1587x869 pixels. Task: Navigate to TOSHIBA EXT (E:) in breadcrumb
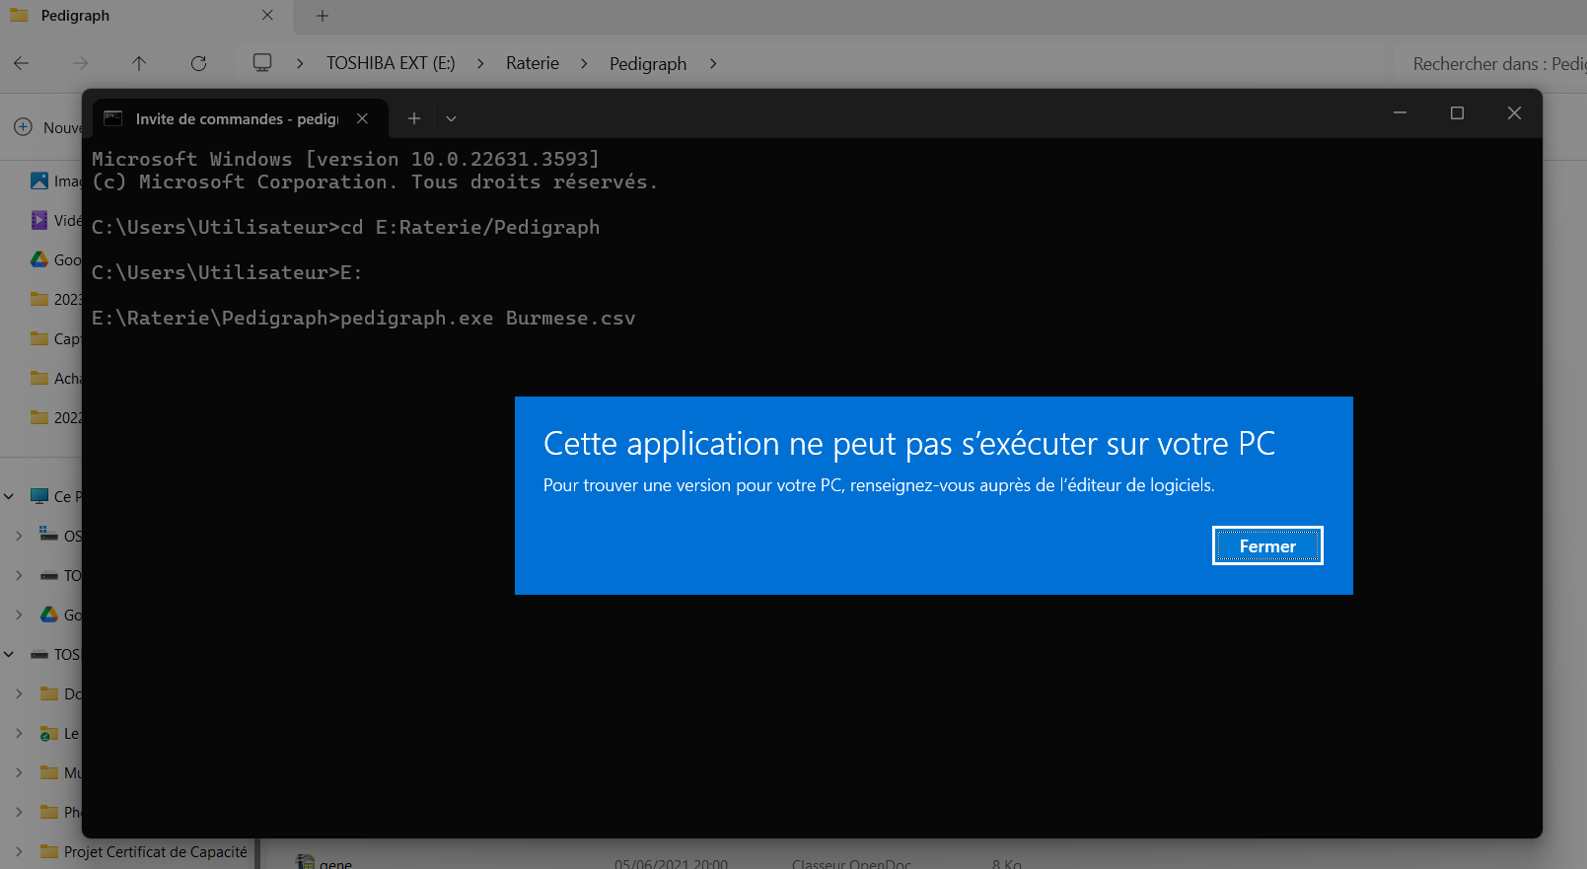[x=391, y=63]
